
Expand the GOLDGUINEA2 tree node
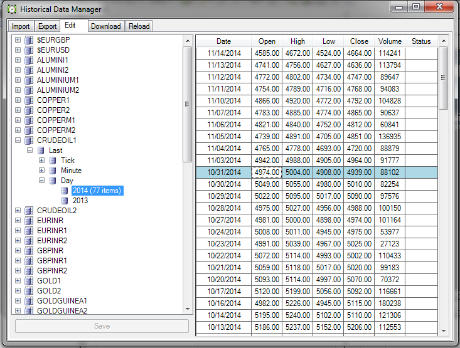pos(18,311)
